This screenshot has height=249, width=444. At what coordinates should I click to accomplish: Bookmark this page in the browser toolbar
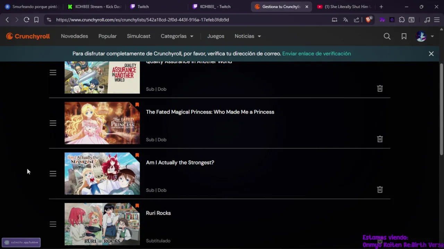tap(36, 20)
